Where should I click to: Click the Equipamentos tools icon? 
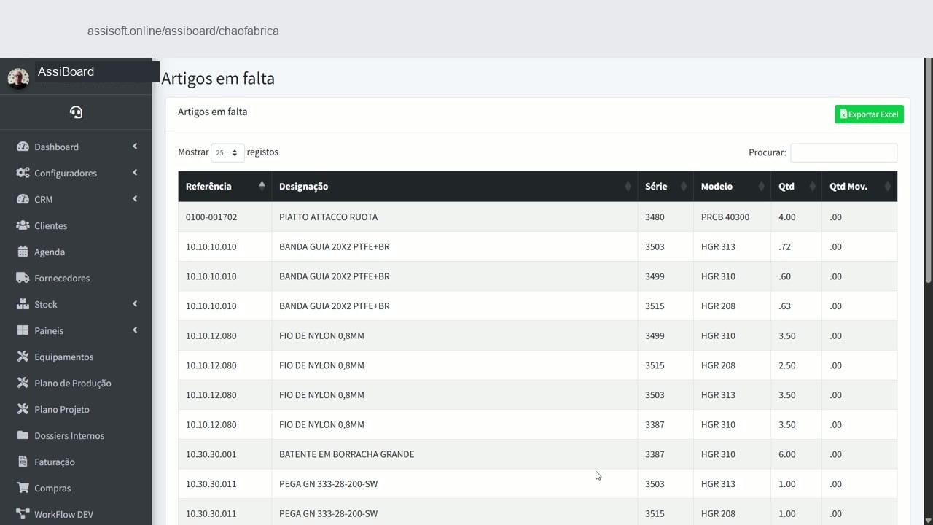pyautogui.click(x=23, y=357)
